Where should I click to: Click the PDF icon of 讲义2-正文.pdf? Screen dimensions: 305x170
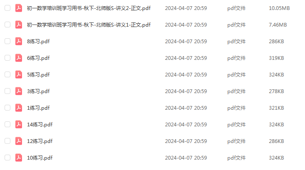click(x=19, y=8)
